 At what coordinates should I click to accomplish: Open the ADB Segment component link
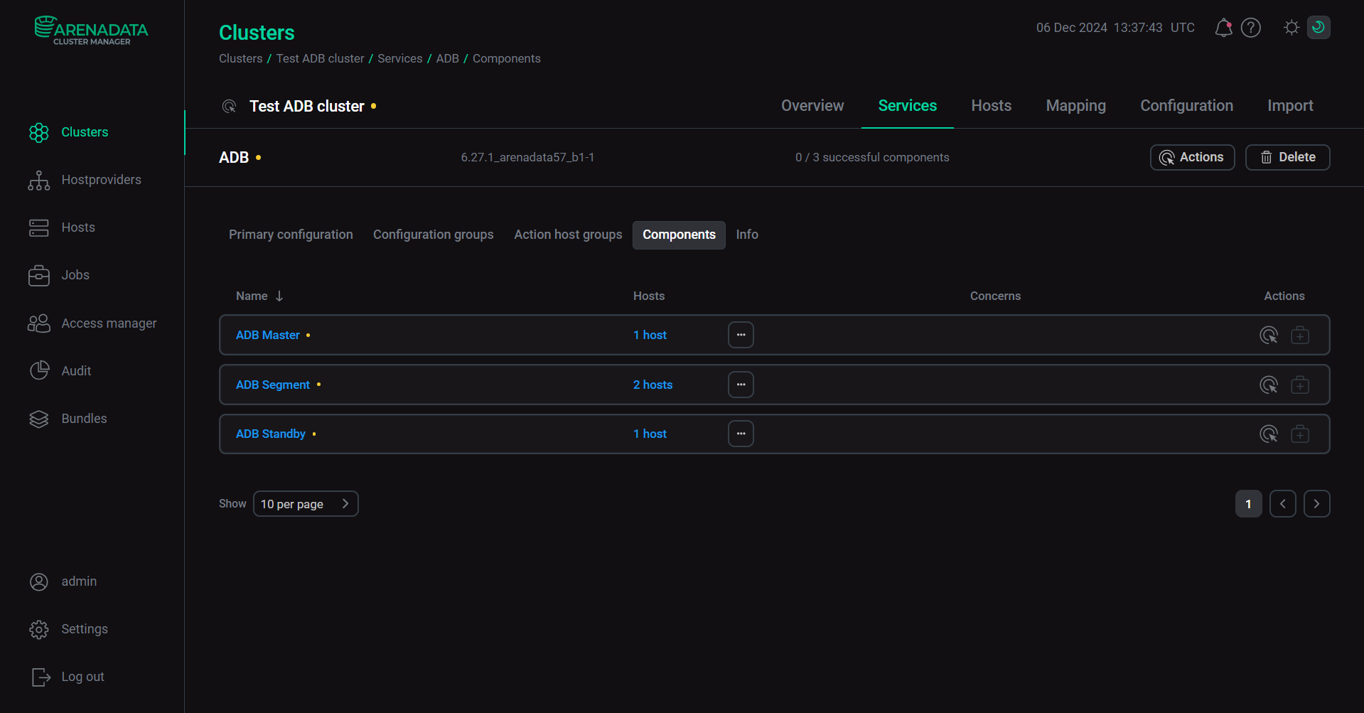(x=273, y=385)
